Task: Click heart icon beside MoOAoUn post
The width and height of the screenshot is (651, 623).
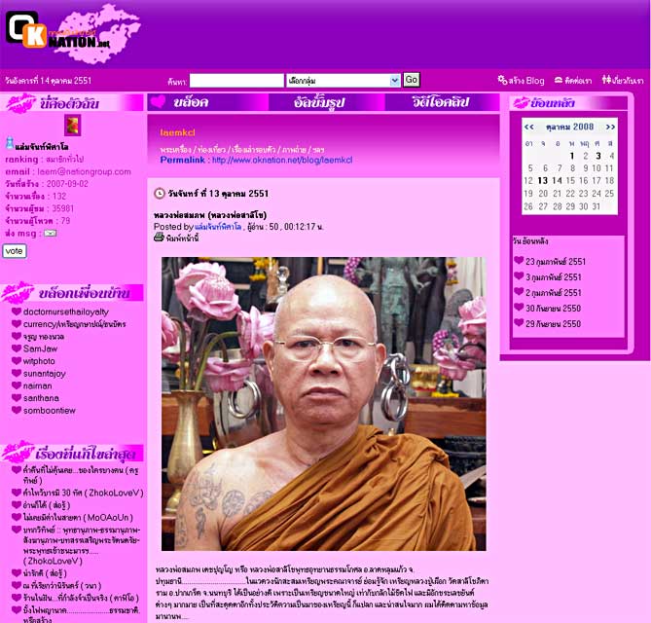Action: 17,517
